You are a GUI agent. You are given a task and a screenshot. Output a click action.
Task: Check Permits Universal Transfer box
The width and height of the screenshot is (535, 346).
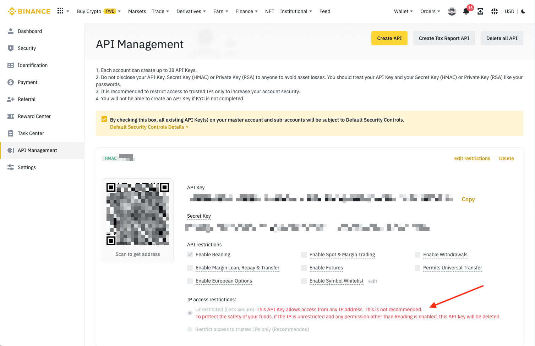(417, 268)
